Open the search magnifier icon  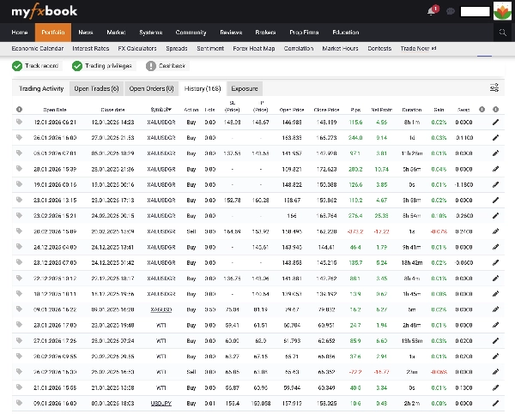pos(503,32)
